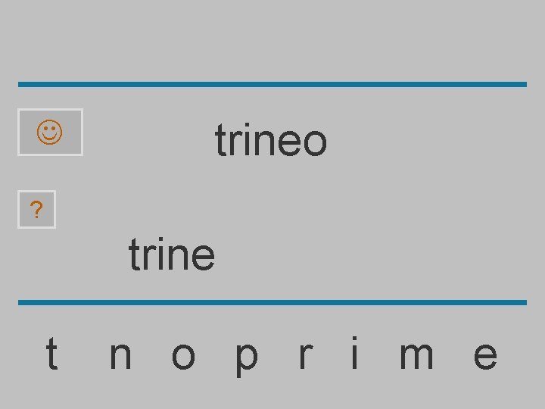Viewport: 545px width, 409px height.
Task: Choose the letter p tile
Action: (x=247, y=360)
